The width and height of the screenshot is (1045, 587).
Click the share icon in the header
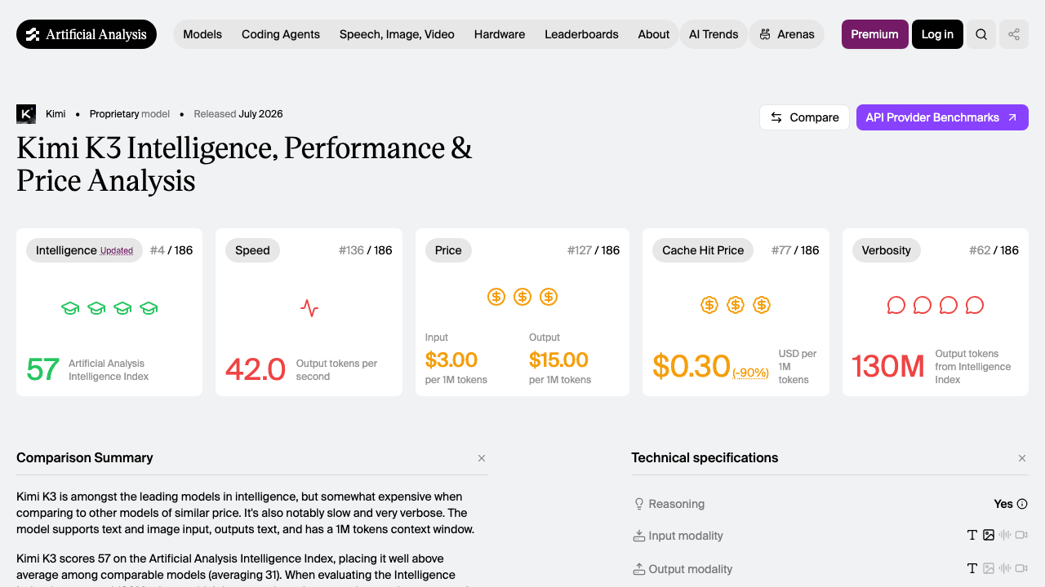(x=1014, y=34)
